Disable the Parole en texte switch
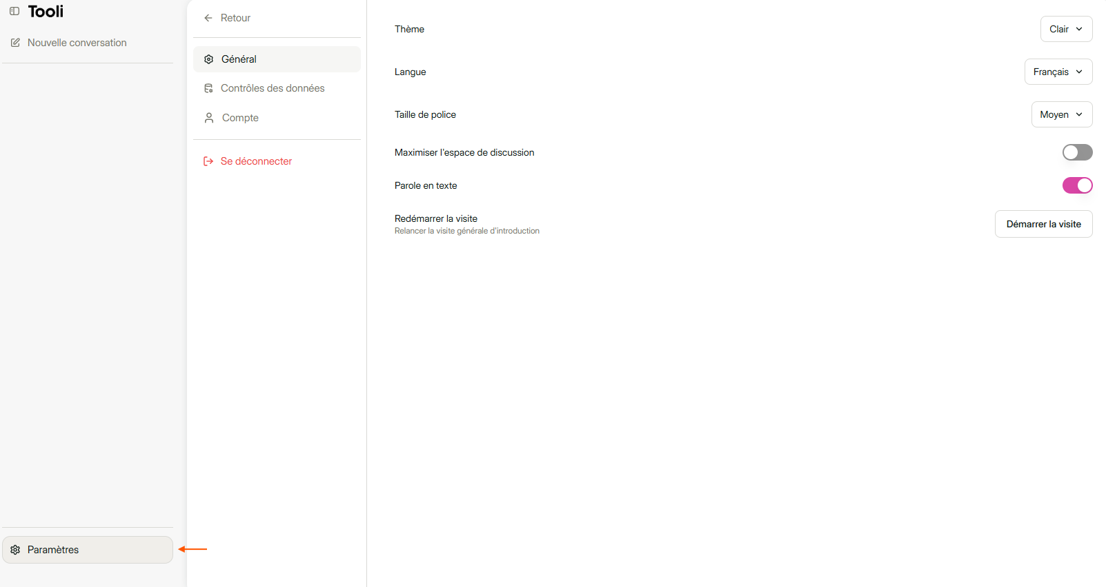The height and width of the screenshot is (587, 1106). [x=1077, y=185]
